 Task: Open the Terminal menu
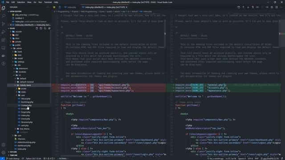click(x=48, y=2)
